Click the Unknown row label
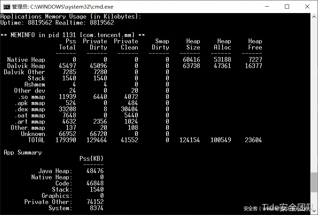318x215 pixels. [33, 134]
